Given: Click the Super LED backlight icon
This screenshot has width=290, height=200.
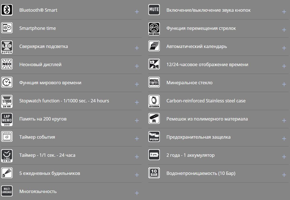Looking at the screenshot, I should tap(7, 47).
